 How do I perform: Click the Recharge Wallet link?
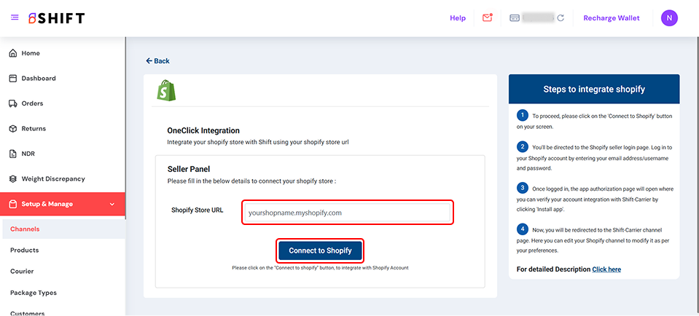(611, 18)
